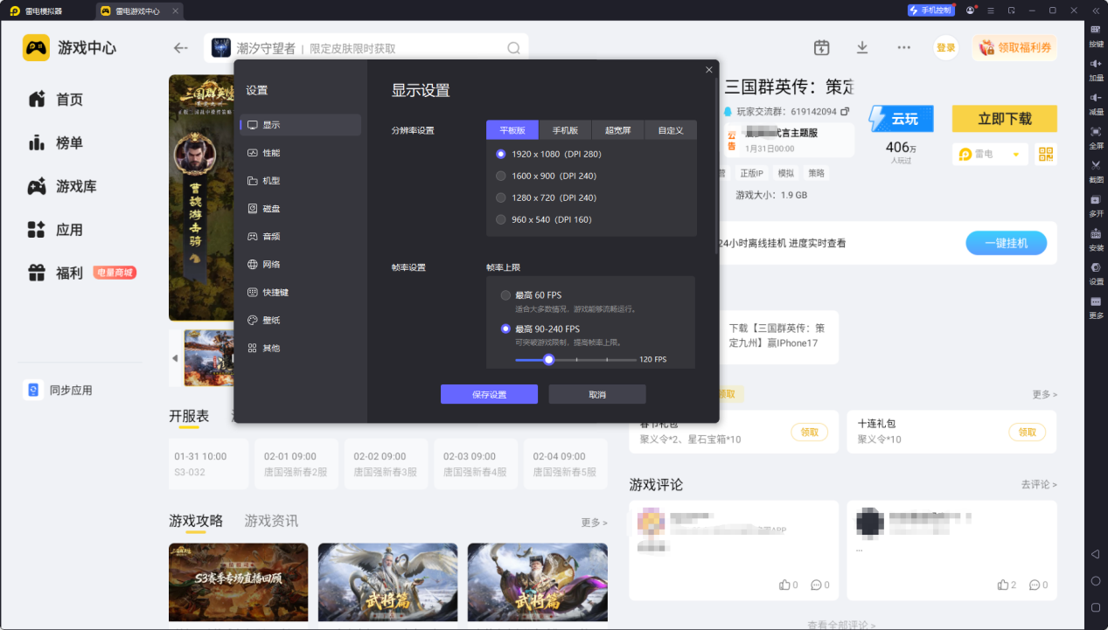Select 1600 x 900 (DPI 240) resolution

click(546, 176)
